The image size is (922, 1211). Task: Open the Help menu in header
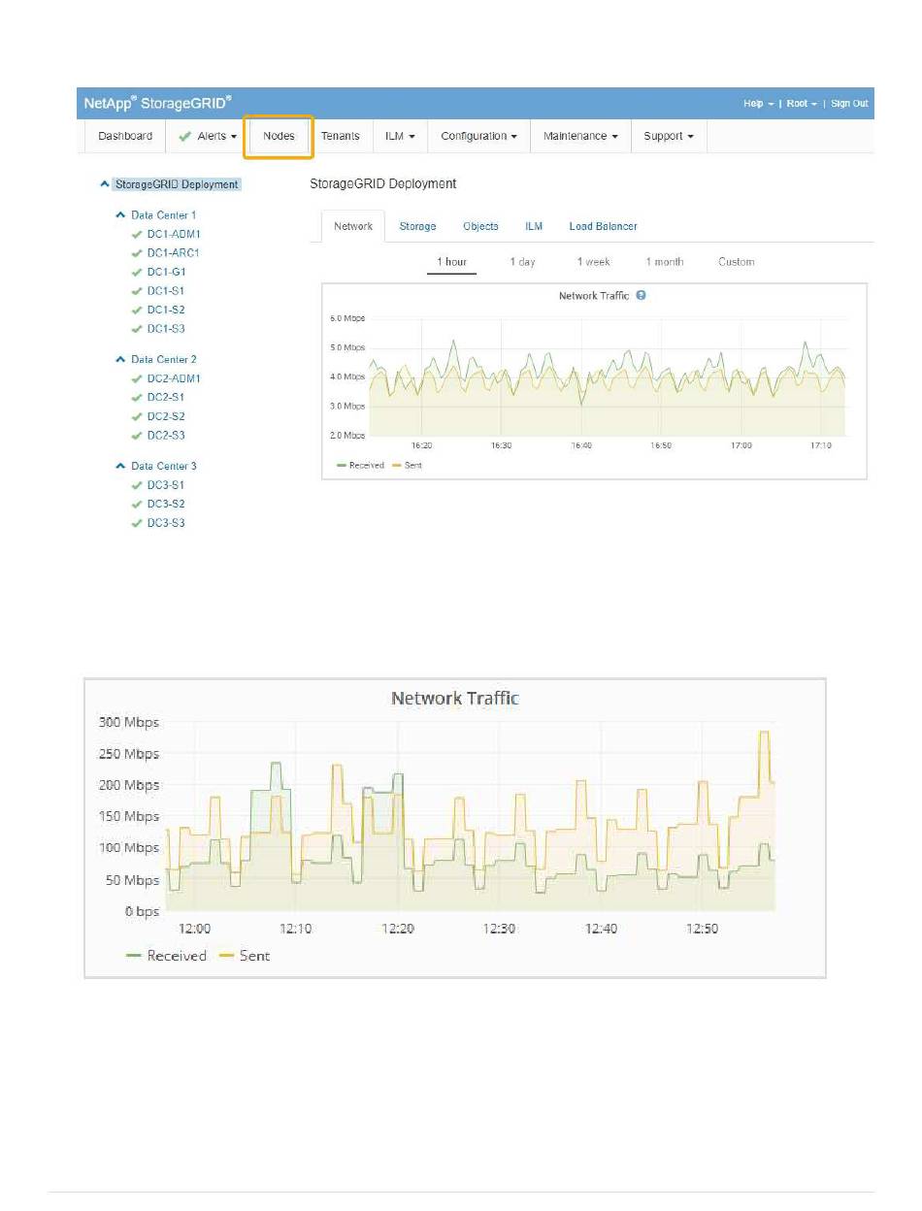point(758,104)
